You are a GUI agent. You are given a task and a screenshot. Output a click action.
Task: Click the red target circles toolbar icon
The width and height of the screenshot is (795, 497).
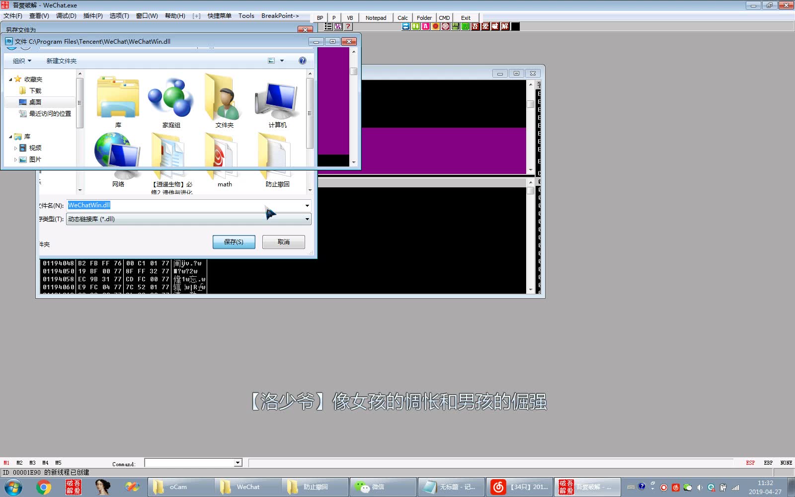(446, 26)
